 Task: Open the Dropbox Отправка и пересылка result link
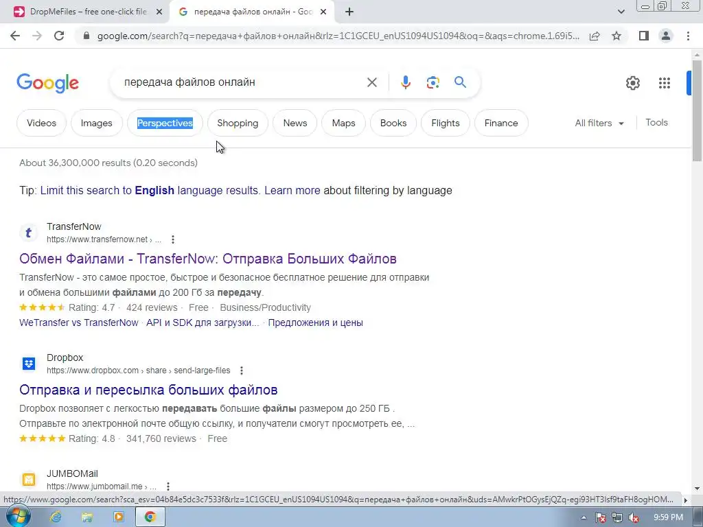tap(148, 390)
